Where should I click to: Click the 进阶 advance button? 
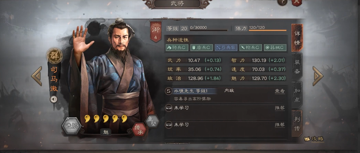pyautogui.click(x=72, y=126)
